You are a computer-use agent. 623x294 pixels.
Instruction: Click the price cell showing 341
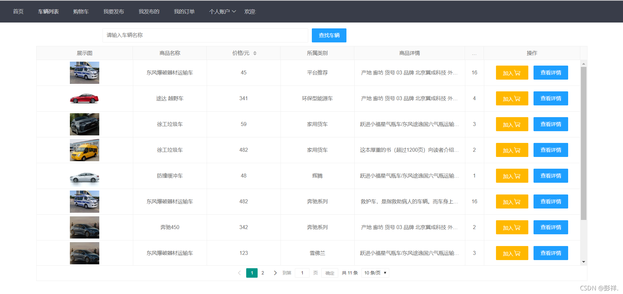(x=244, y=99)
